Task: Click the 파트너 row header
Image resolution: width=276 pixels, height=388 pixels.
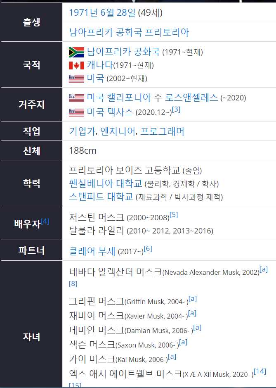Action: point(32,250)
